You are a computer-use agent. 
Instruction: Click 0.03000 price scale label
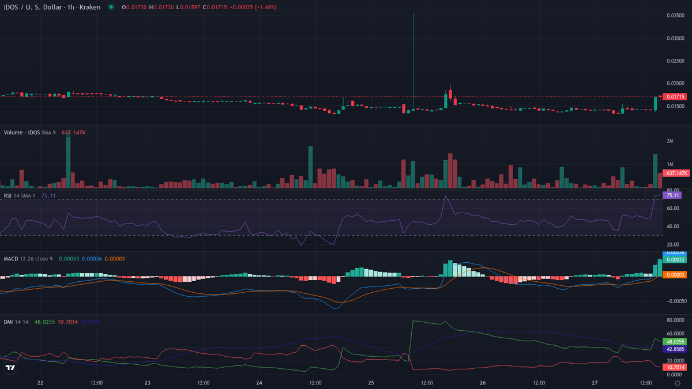click(675, 38)
